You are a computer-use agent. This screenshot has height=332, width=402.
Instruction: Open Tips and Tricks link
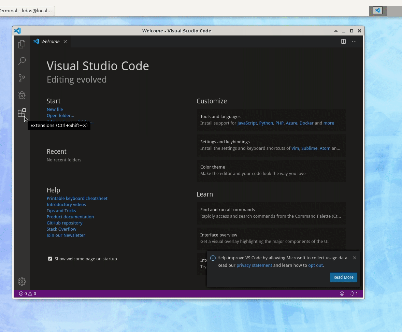pos(61,211)
